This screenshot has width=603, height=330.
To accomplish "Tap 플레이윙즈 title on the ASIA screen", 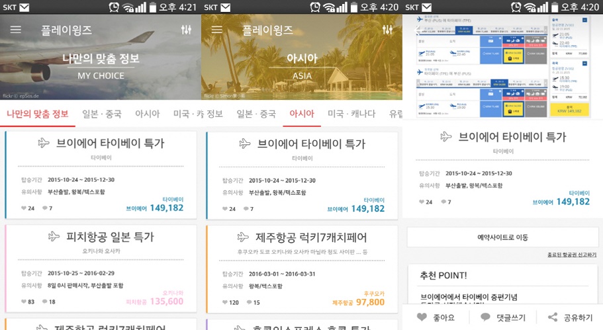I will point(267,30).
